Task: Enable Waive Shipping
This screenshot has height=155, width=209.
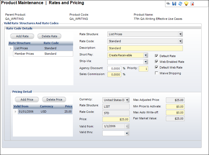Action: [x=156, y=73]
